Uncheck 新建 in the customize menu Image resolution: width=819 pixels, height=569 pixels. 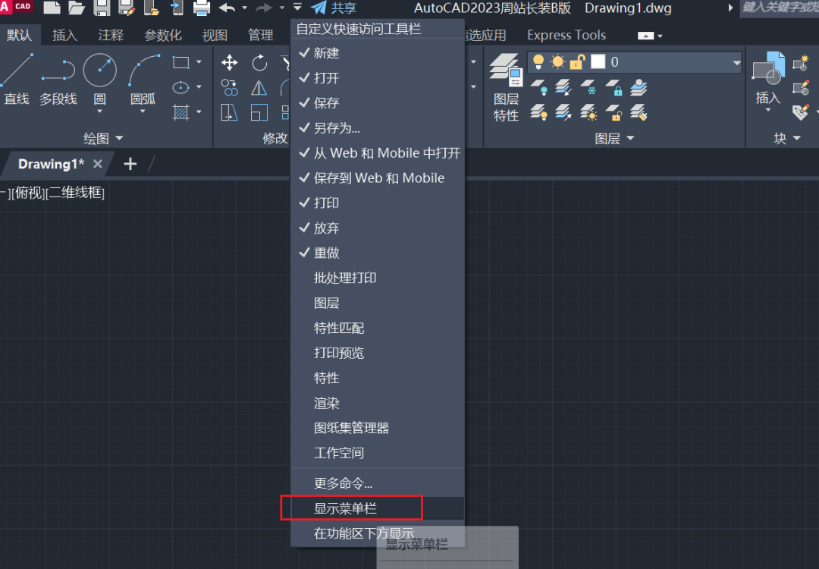click(x=378, y=53)
